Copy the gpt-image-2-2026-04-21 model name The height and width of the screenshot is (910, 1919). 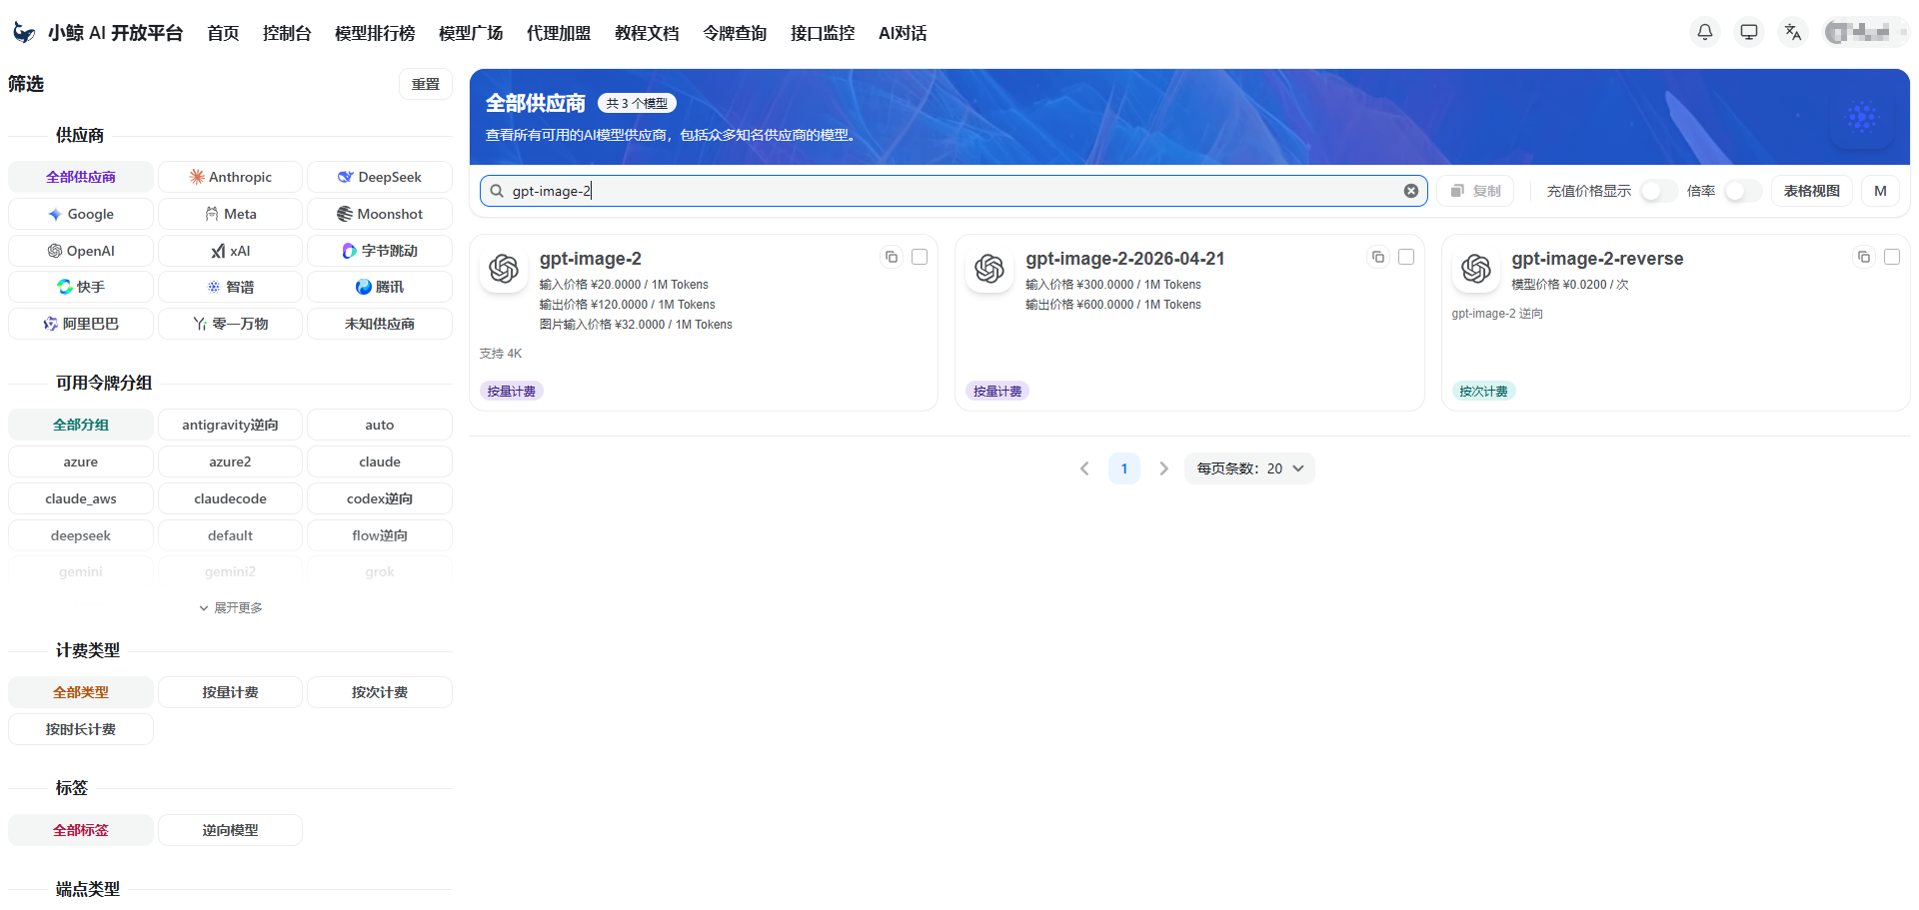[x=1378, y=257]
